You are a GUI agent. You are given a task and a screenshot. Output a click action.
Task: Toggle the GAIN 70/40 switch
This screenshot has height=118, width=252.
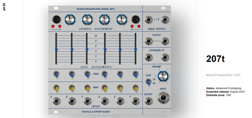point(148,82)
